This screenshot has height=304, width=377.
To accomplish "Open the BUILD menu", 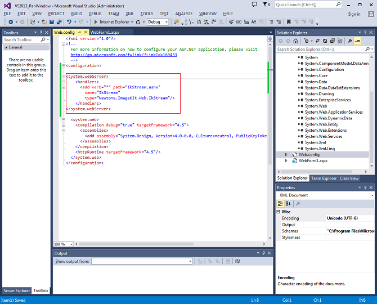I will click(x=77, y=14).
